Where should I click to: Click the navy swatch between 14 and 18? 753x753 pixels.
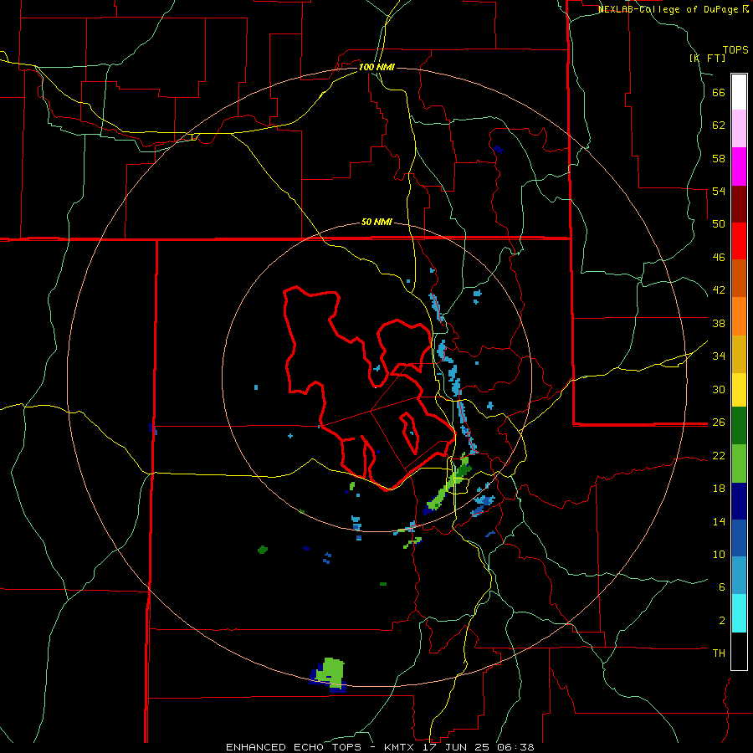tap(739, 501)
